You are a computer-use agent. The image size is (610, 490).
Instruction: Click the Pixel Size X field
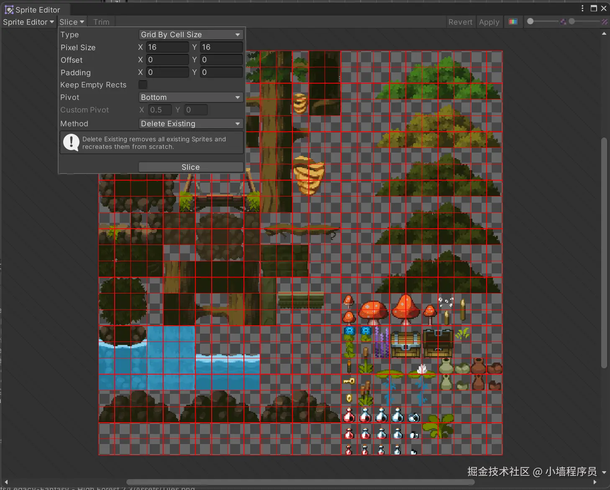click(x=167, y=47)
